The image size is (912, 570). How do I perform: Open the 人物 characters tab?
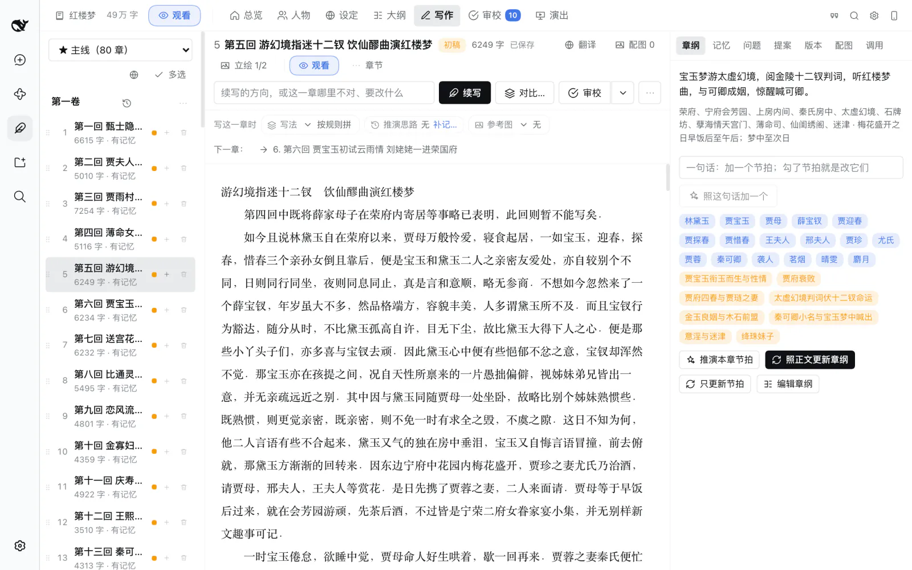pyautogui.click(x=294, y=15)
